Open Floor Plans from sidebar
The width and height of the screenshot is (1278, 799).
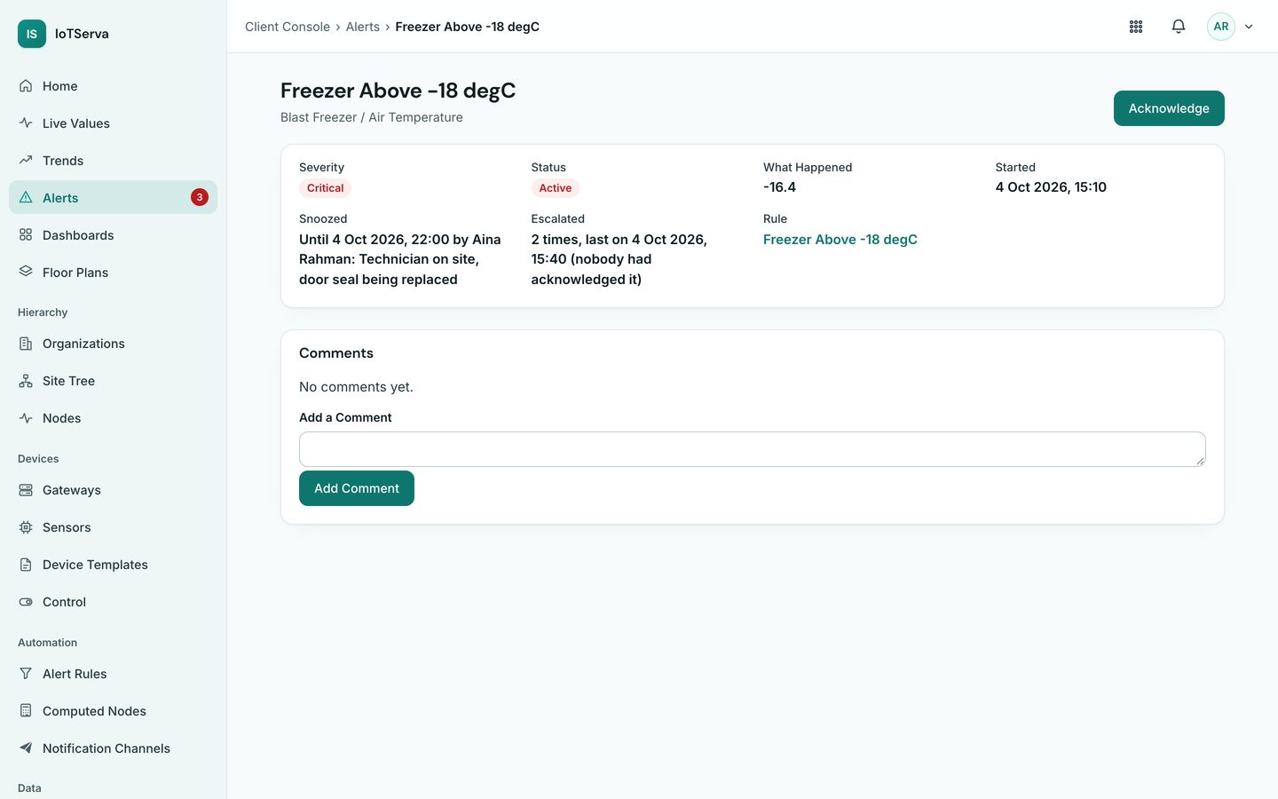114,273
